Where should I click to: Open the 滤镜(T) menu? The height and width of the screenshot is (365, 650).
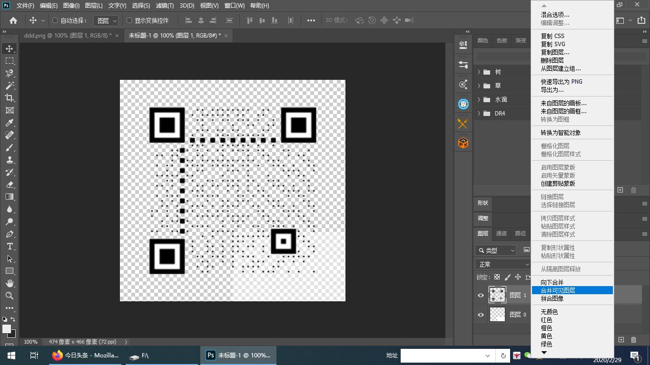(165, 6)
